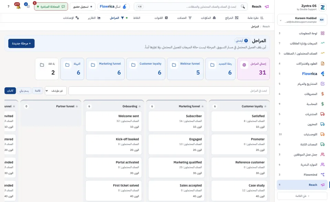Click the target icon in total stages card
The width and height of the screenshot is (330, 202).
click(x=244, y=65)
